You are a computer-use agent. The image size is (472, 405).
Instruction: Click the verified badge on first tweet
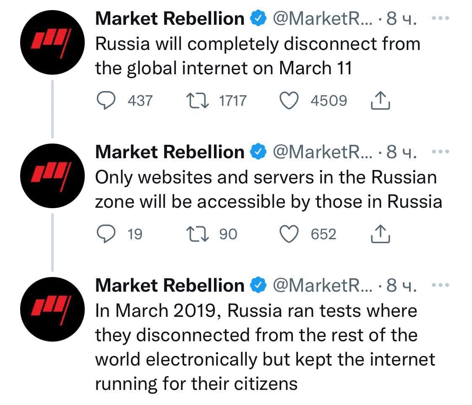click(257, 19)
